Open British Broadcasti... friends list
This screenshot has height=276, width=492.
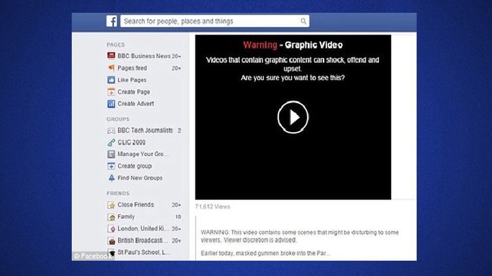[x=143, y=240]
